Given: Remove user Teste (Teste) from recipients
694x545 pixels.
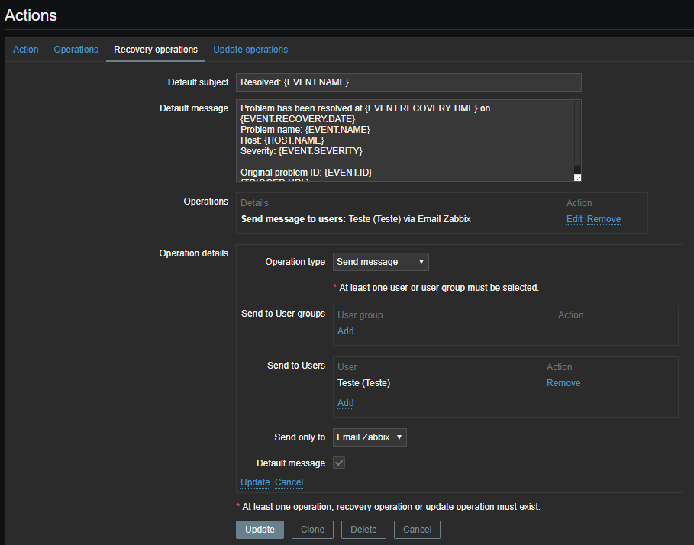Looking at the screenshot, I should click(563, 383).
